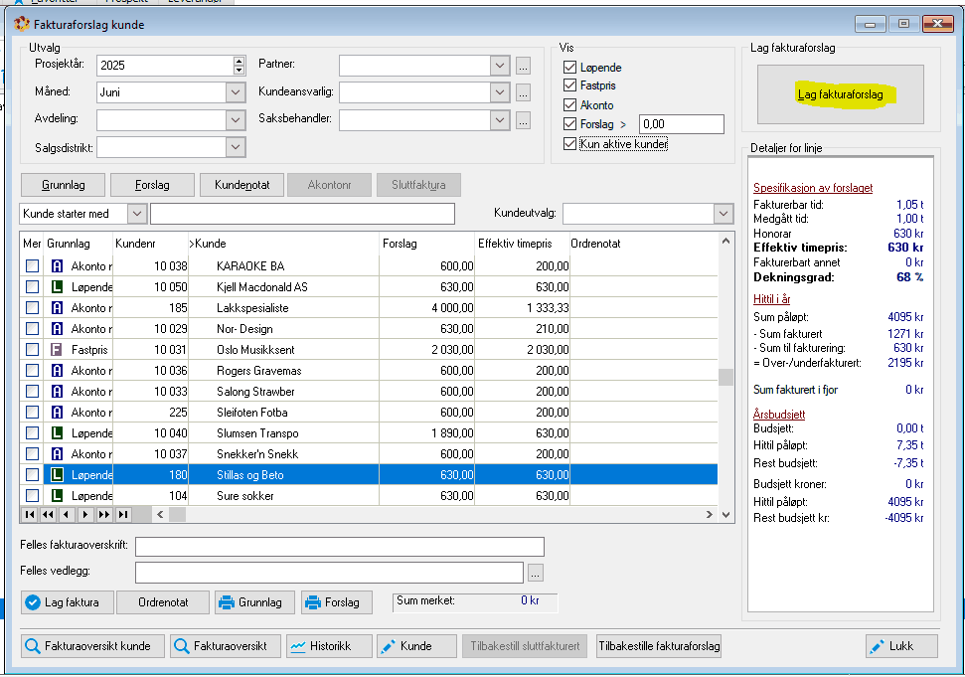The width and height of the screenshot is (965, 677).
Task: Click the A icon for KARAOKE BA
Action: click(x=57, y=265)
